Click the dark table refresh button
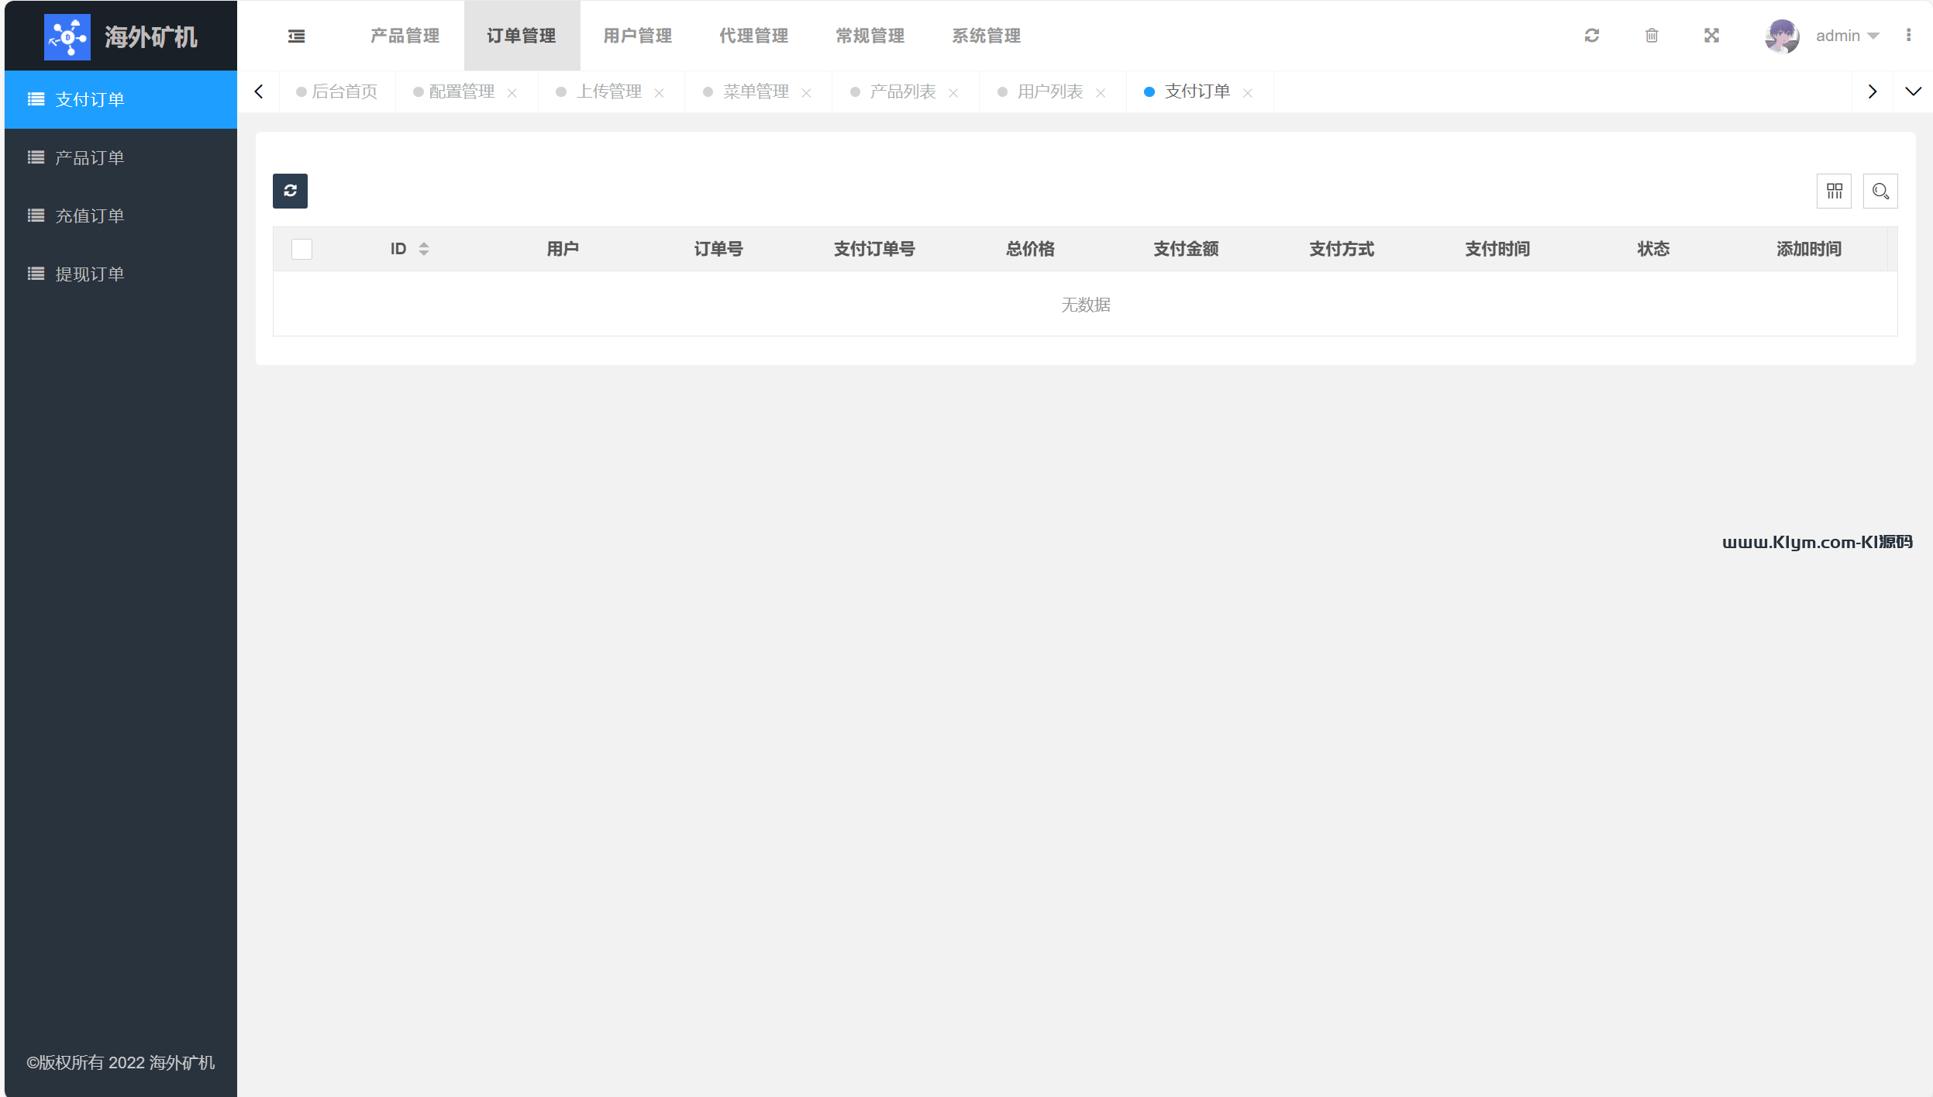This screenshot has height=1097, width=1933. [x=290, y=191]
